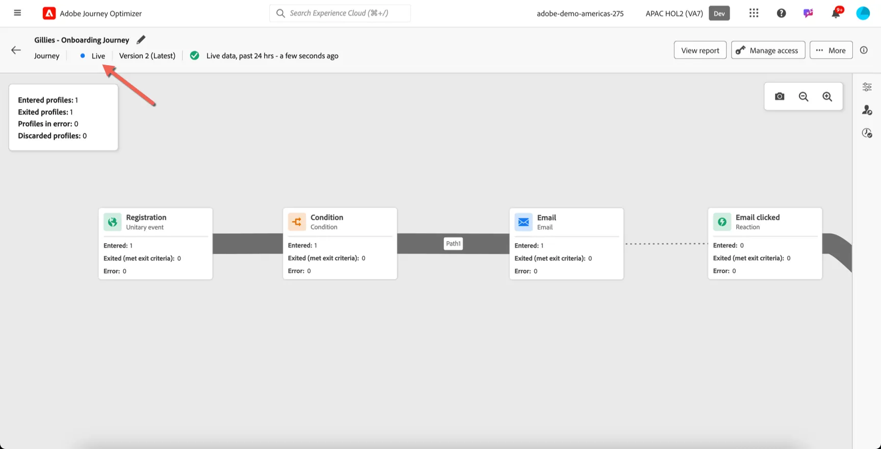This screenshot has width=881, height=449.
Task: Open the notifications bell
Action: click(x=836, y=13)
